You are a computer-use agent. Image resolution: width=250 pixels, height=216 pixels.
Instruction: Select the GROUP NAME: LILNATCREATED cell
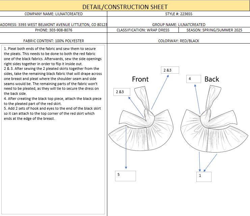tap(178, 22)
